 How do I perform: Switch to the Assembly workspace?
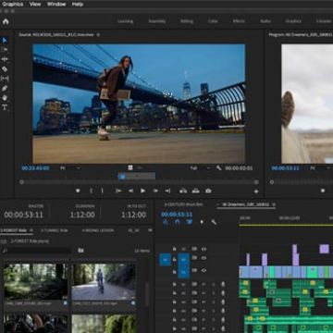click(156, 21)
